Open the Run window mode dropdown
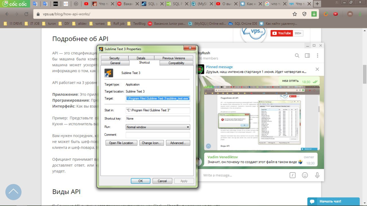This screenshot has width=367, height=206. (158, 127)
